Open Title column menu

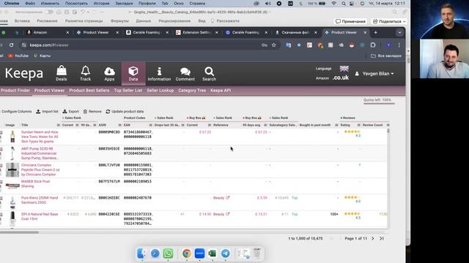coord(59,125)
